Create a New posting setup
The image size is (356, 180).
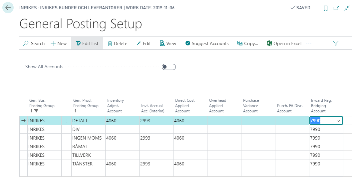pos(59,43)
